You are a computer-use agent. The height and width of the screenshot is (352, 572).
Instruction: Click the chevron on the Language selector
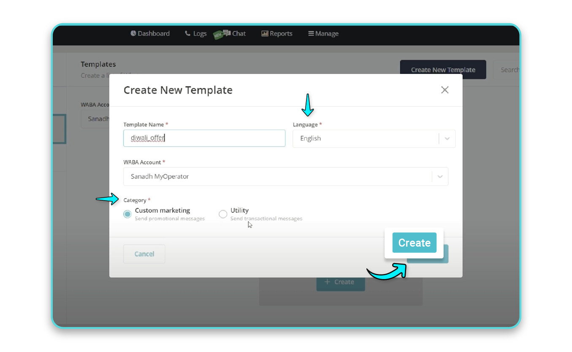pyautogui.click(x=447, y=138)
